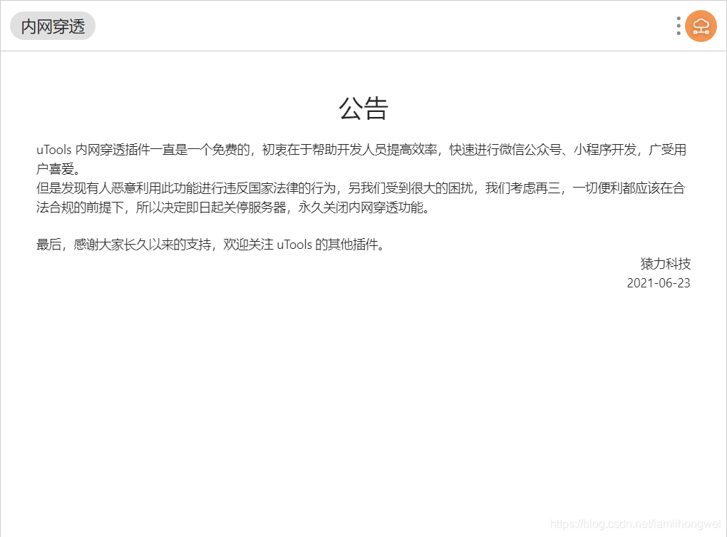Click the 猿力科技 signature text

[x=665, y=264]
